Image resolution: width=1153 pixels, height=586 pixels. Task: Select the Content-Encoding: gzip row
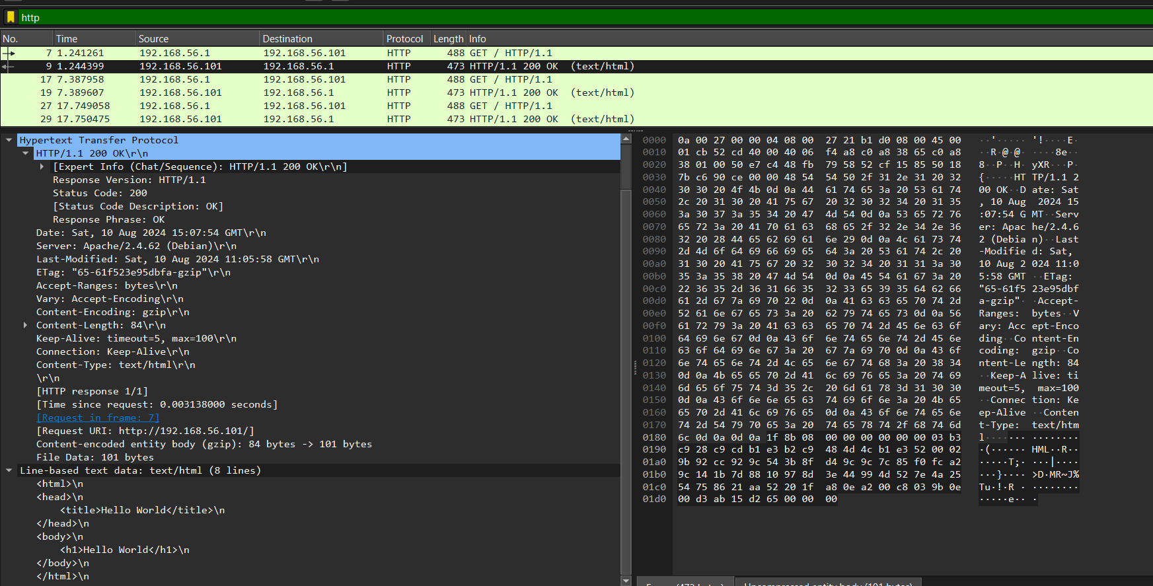pyautogui.click(x=311, y=312)
